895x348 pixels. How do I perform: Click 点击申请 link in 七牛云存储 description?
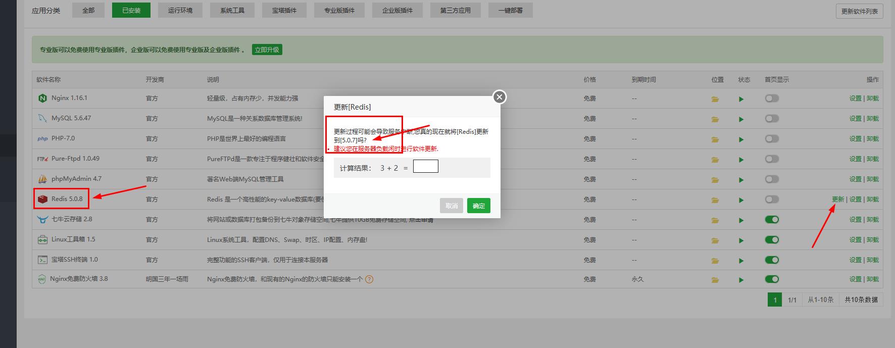pyautogui.click(x=421, y=220)
